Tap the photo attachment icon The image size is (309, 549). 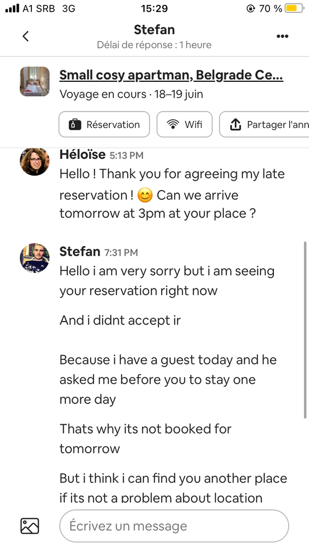point(30,526)
